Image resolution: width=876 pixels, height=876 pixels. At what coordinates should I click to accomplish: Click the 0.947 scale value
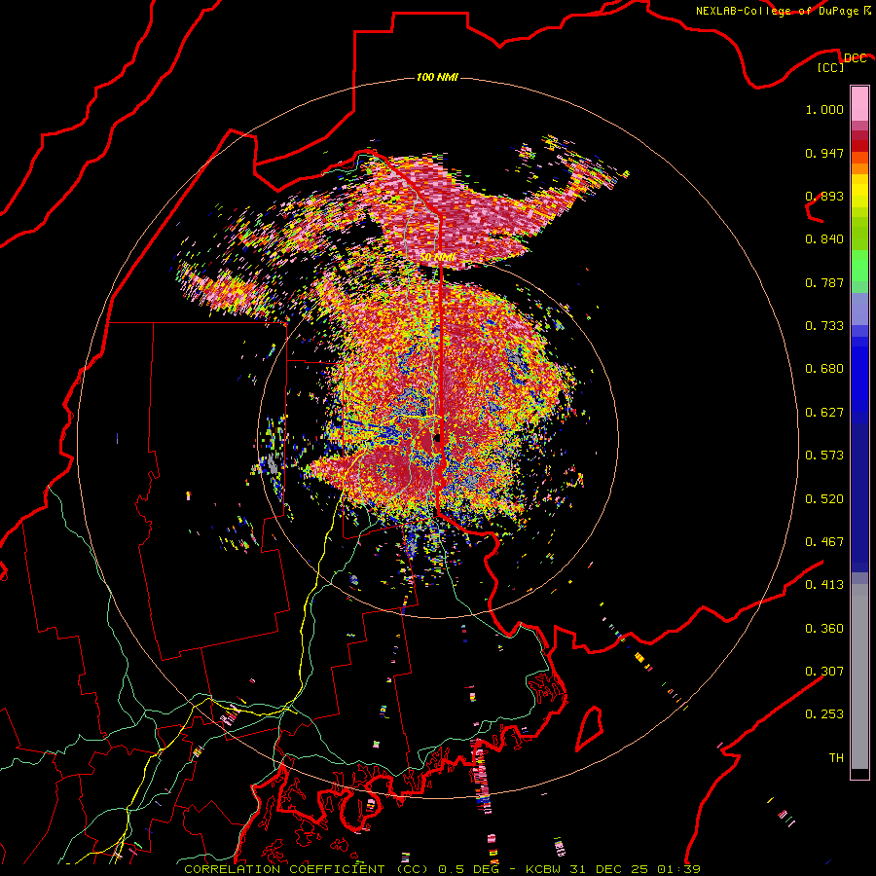click(x=824, y=153)
